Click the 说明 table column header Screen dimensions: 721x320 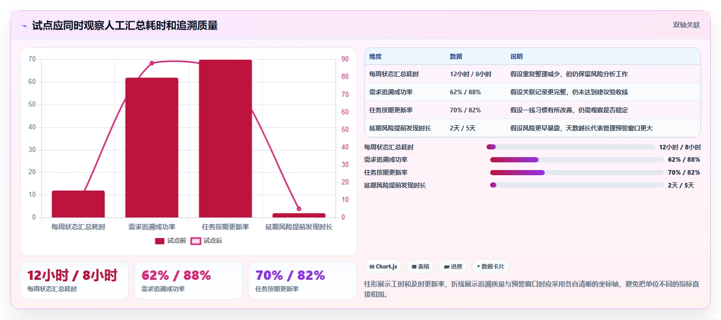pos(516,57)
